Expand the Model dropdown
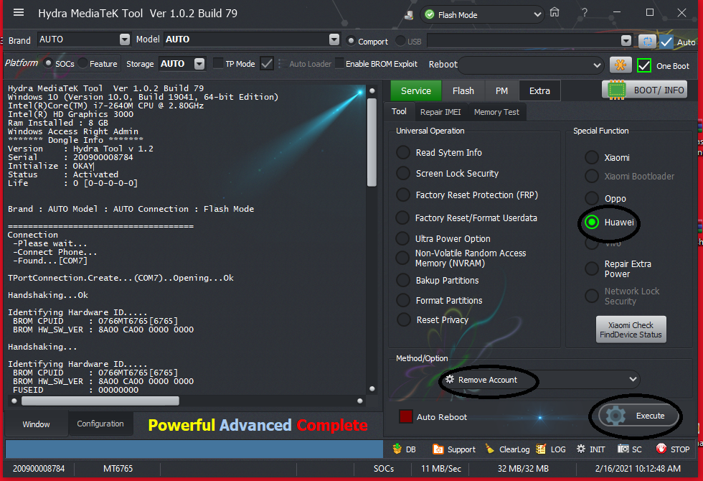This screenshot has width=703, height=481. tap(334, 39)
